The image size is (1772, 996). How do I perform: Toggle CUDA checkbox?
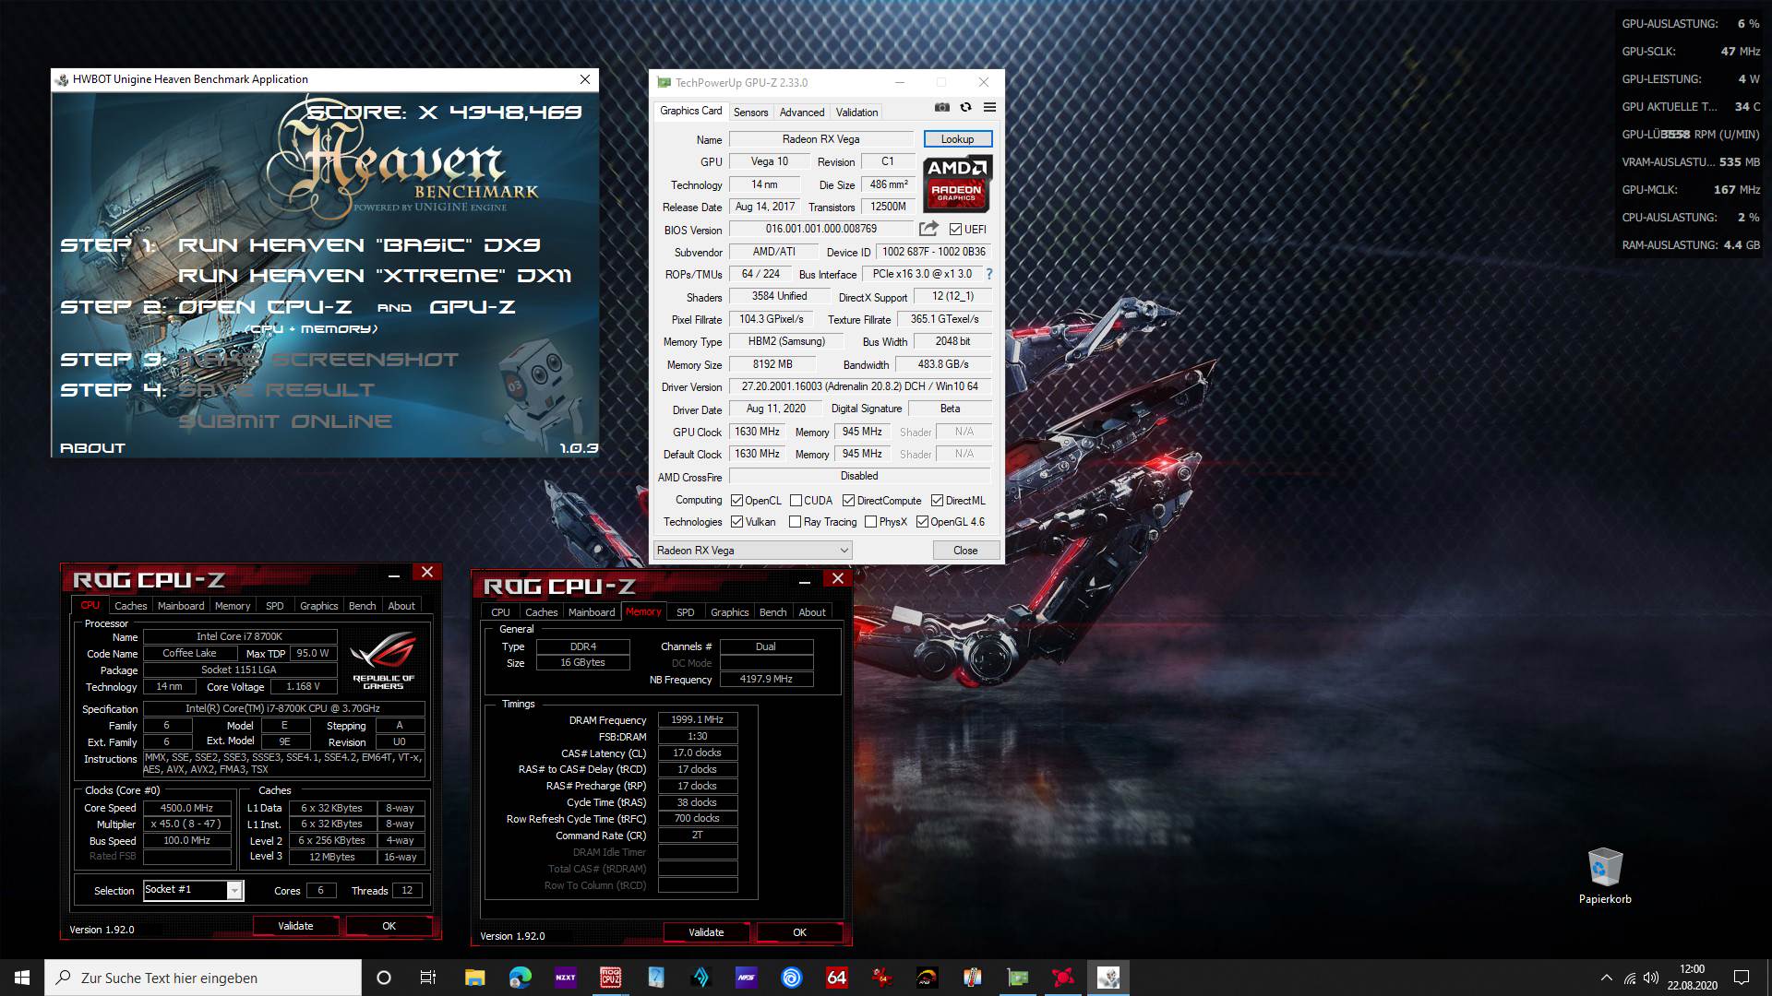796,501
